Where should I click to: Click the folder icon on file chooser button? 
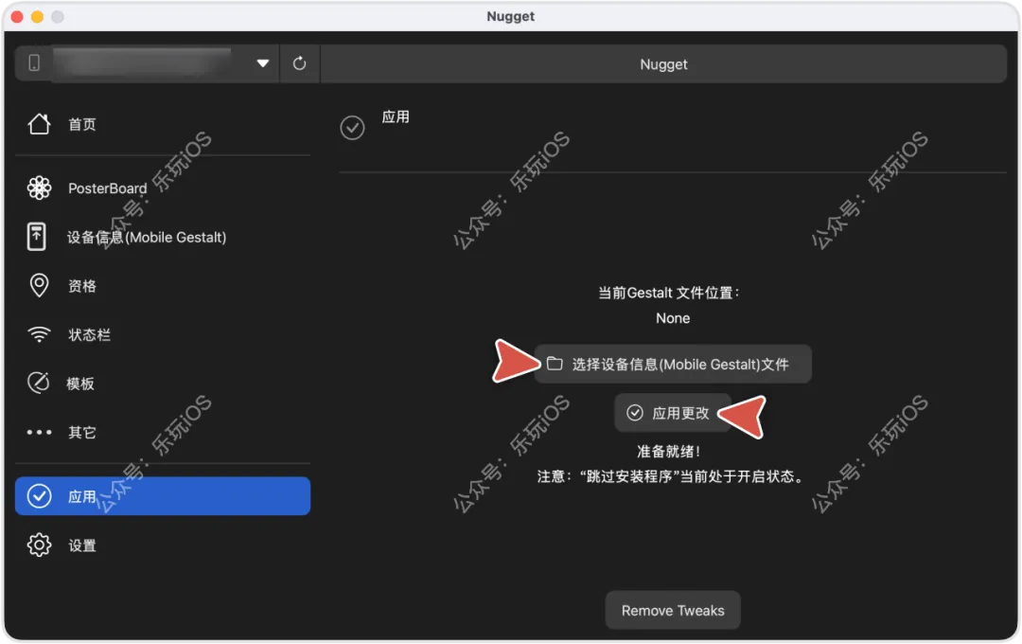pos(555,364)
